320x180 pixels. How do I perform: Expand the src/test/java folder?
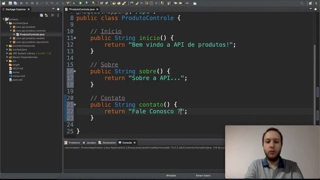tap(7, 49)
